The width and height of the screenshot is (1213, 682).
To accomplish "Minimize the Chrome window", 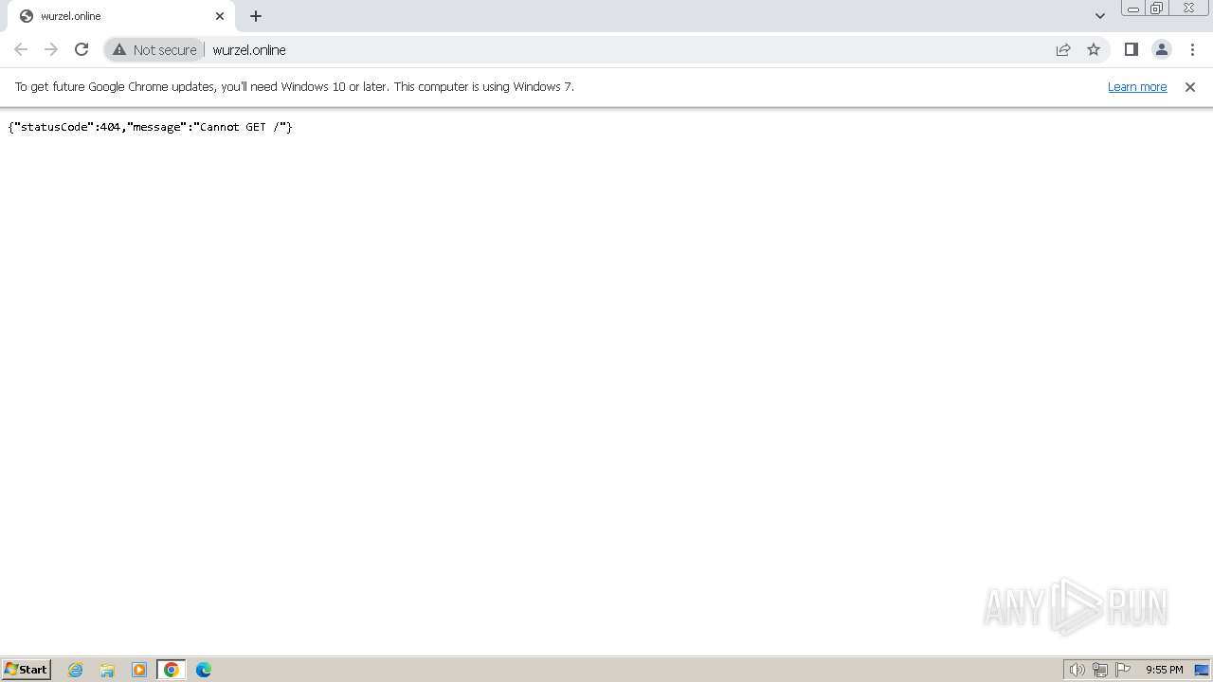I will click(x=1133, y=9).
